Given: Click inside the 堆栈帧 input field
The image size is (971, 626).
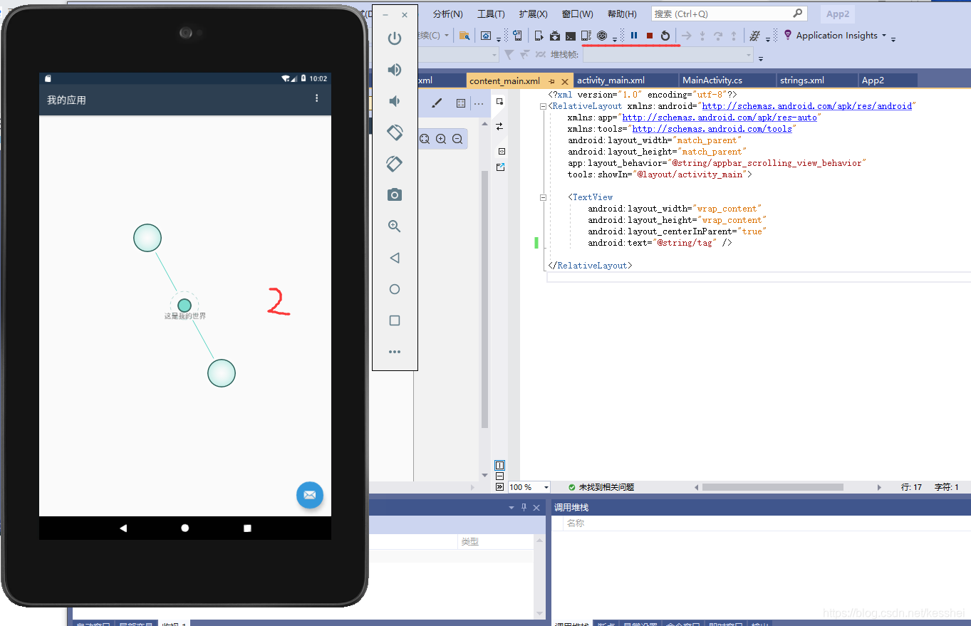Looking at the screenshot, I should pos(668,54).
